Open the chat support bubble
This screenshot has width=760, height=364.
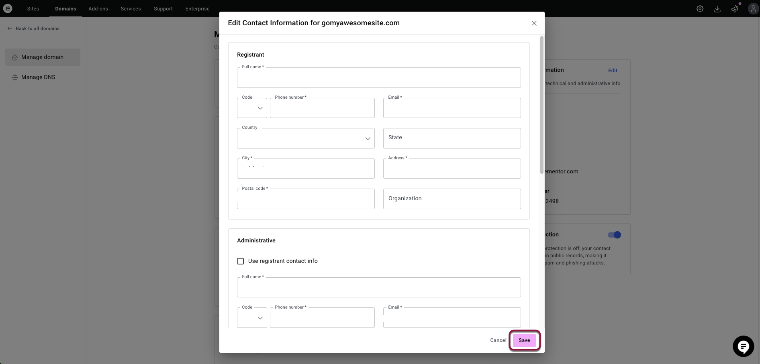pos(743,346)
